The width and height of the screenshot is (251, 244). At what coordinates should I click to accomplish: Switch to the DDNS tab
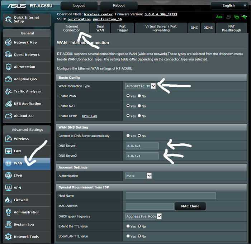[x=208, y=28]
